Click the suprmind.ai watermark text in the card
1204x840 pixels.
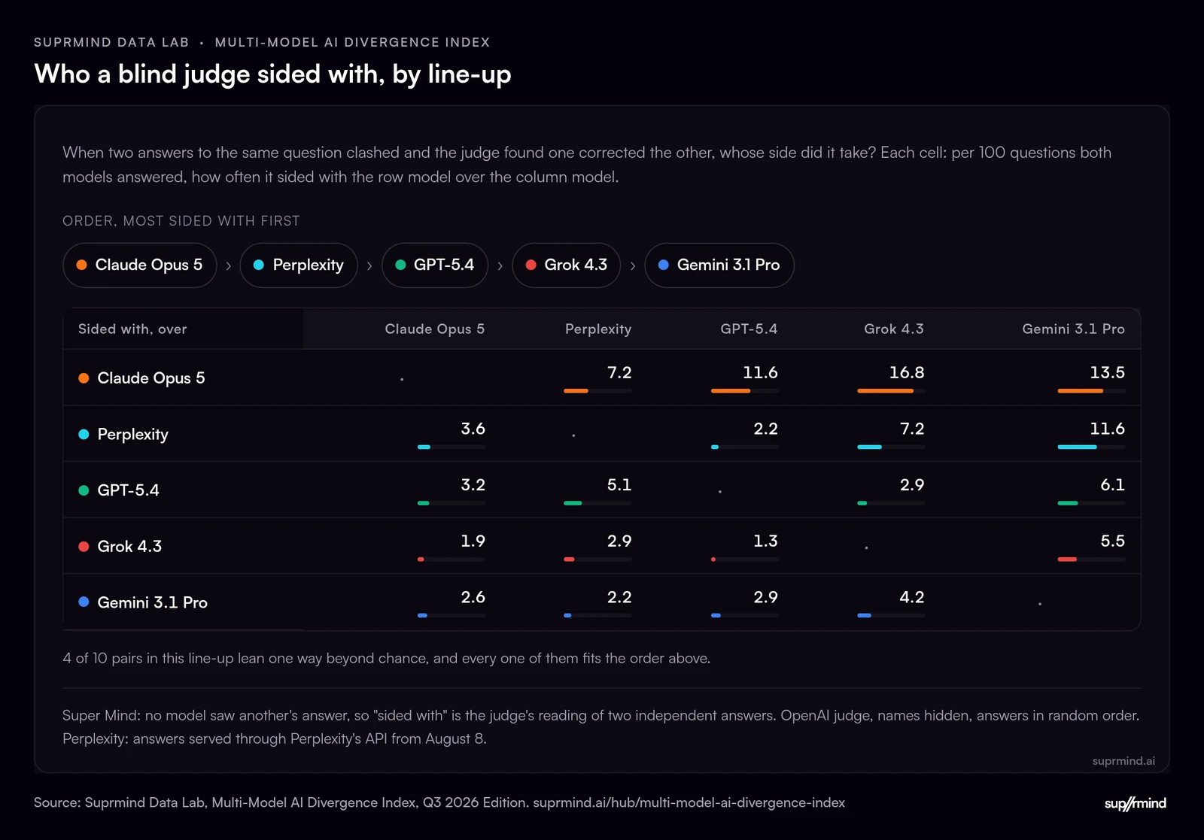click(x=1123, y=761)
